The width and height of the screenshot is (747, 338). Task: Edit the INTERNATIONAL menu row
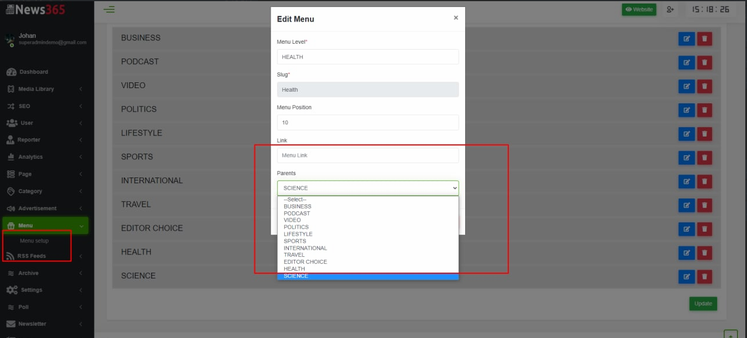click(686, 182)
